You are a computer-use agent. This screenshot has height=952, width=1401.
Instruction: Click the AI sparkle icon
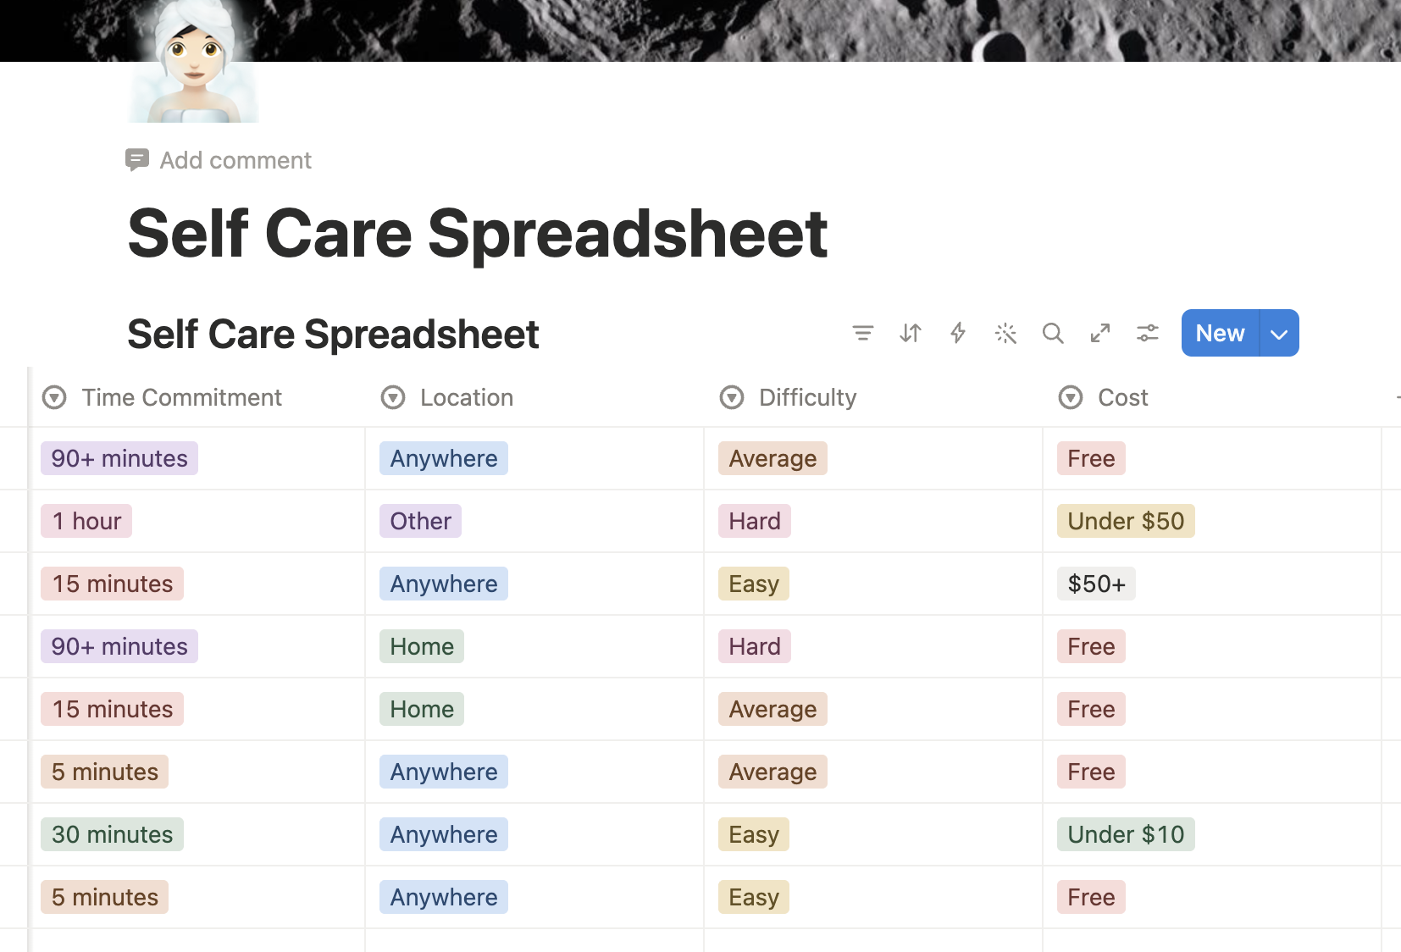1005,333
